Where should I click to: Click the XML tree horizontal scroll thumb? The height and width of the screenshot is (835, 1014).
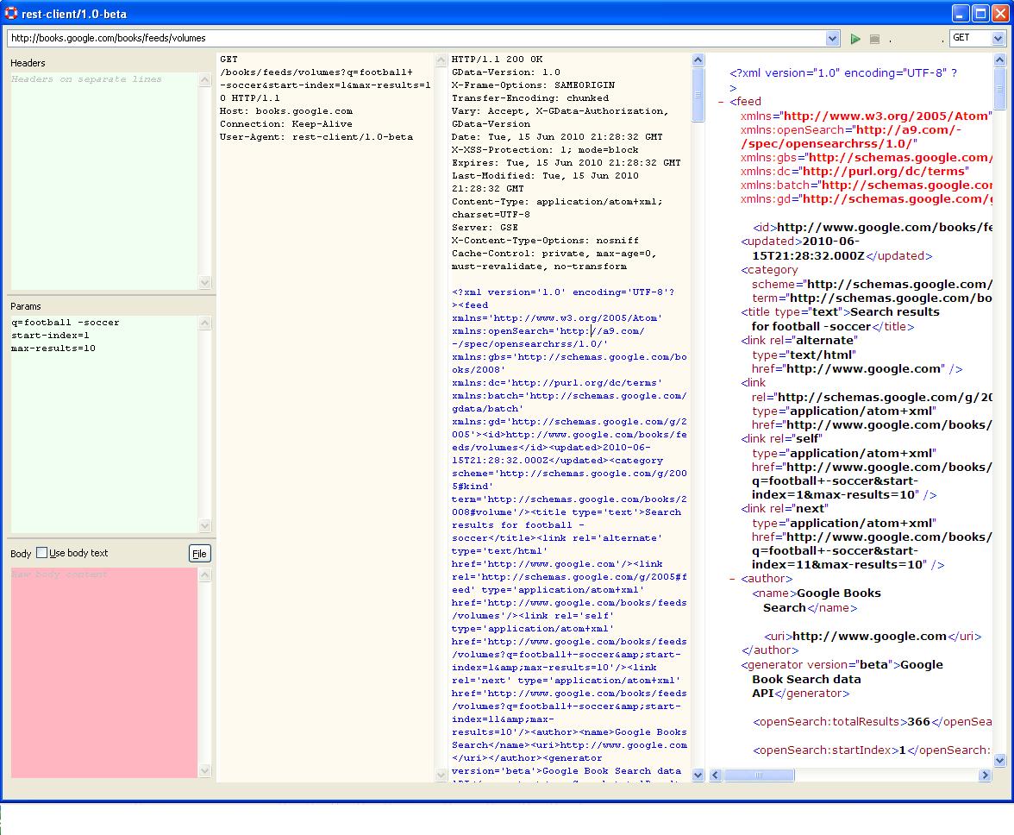click(x=759, y=775)
